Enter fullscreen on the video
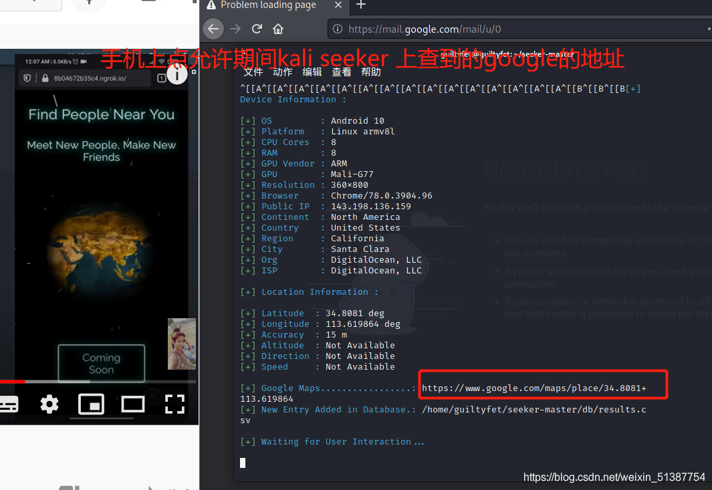The image size is (712, 490). [x=174, y=404]
